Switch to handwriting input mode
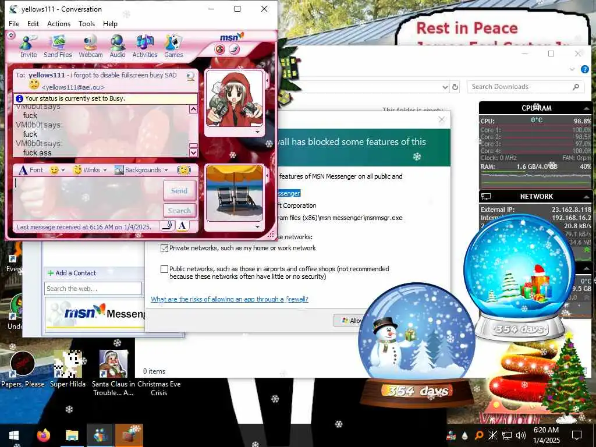 [167, 226]
